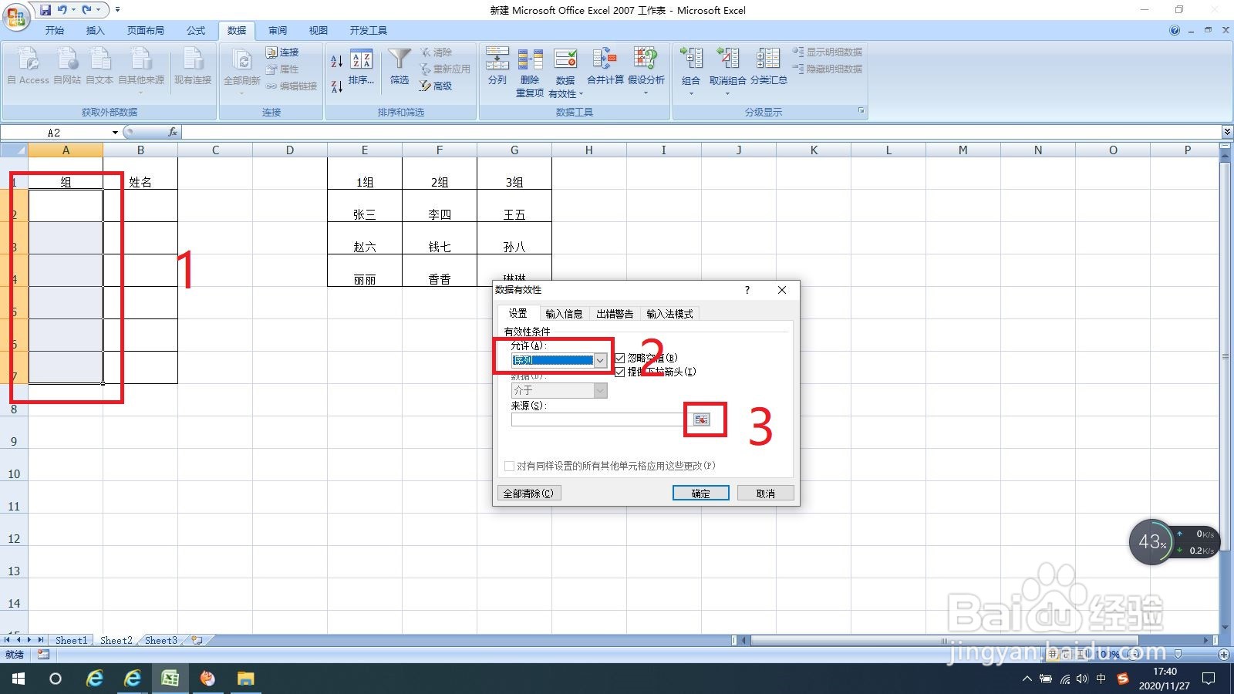Image resolution: width=1234 pixels, height=694 pixels.
Task: Open Excel help question mark icon
Action: 1174,30
